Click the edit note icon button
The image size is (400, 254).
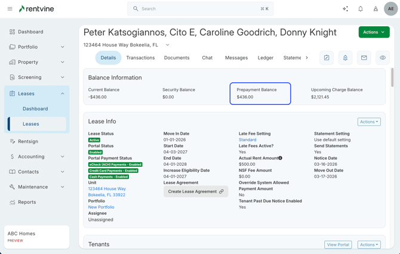327,58
